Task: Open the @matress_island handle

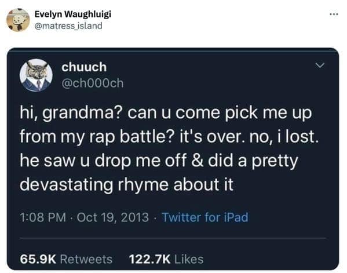Action: [x=68, y=26]
